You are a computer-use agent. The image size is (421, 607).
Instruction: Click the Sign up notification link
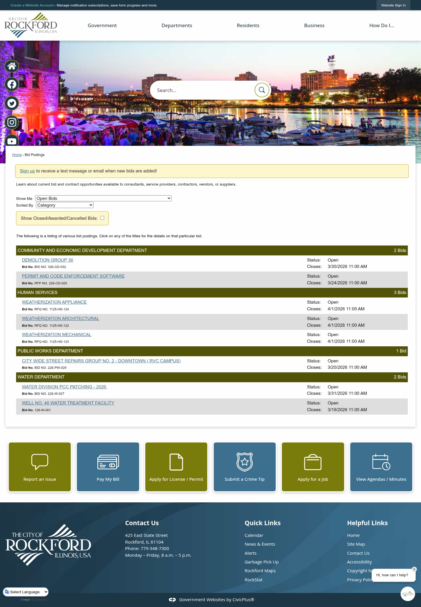point(27,171)
